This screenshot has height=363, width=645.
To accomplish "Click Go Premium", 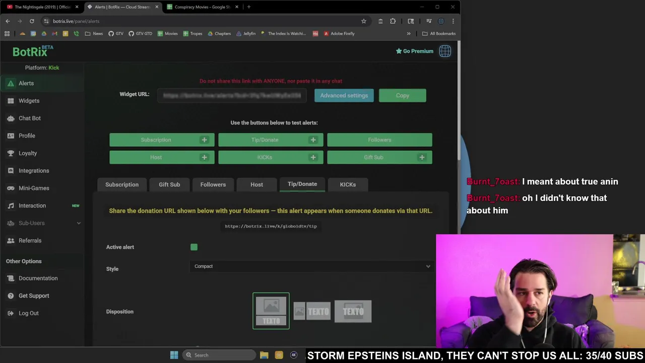I will click(x=415, y=51).
